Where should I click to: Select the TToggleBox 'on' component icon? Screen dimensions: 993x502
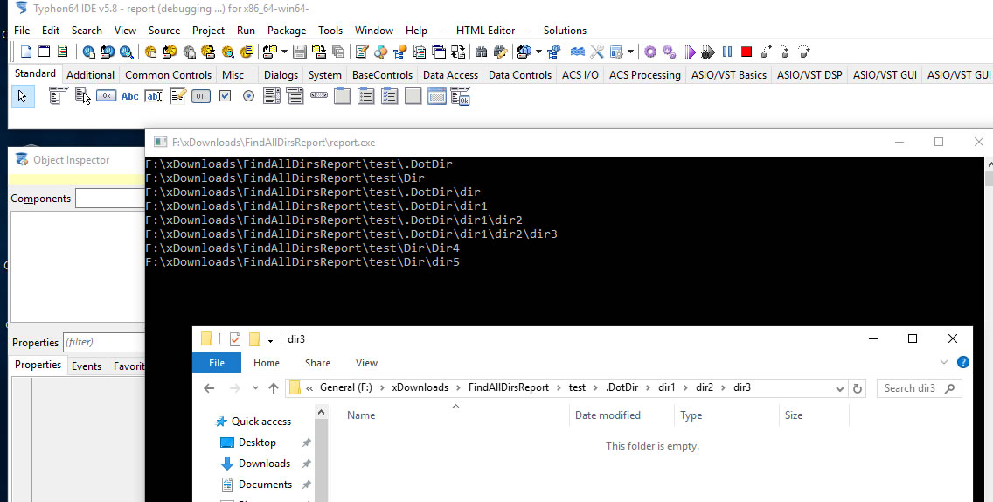click(201, 96)
